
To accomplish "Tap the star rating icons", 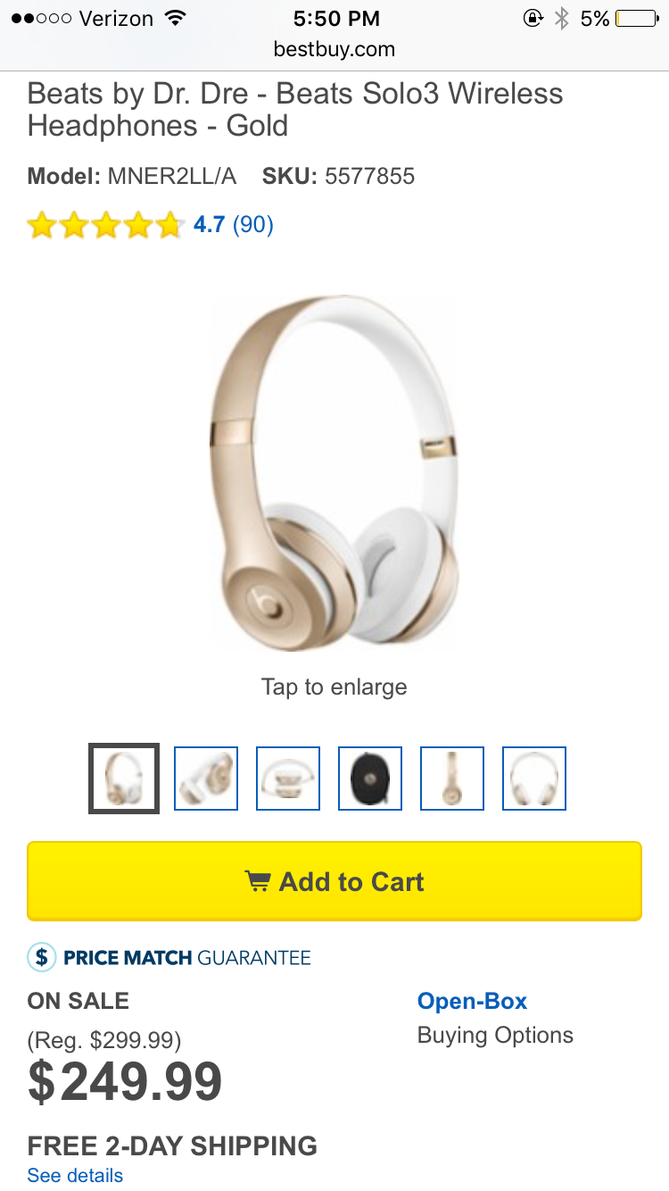I will click(104, 225).
